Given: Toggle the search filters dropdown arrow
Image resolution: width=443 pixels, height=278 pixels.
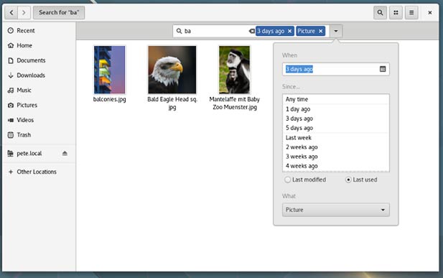Looking at the screenshot, I should (335, 31).
